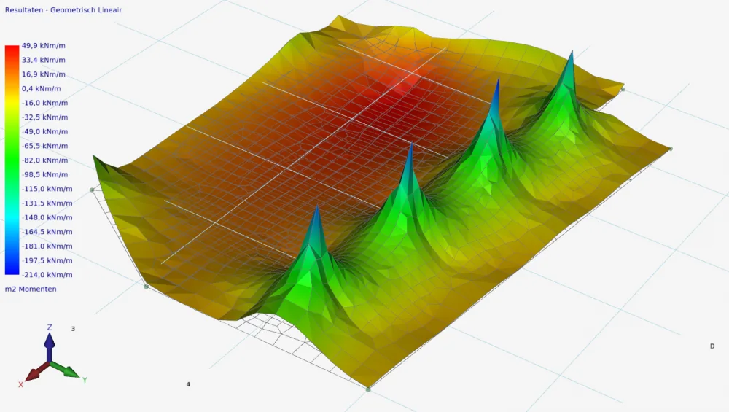Click the blue Z axis arrow
The height and width of the screenshot is (412, 729).
click(x=50, y=346)
